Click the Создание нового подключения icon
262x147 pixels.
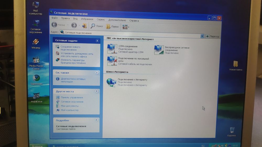click(57, 47)
